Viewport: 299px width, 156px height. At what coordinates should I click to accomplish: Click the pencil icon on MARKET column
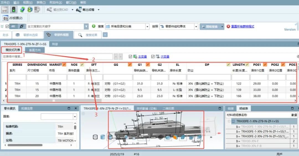[64, 65]
